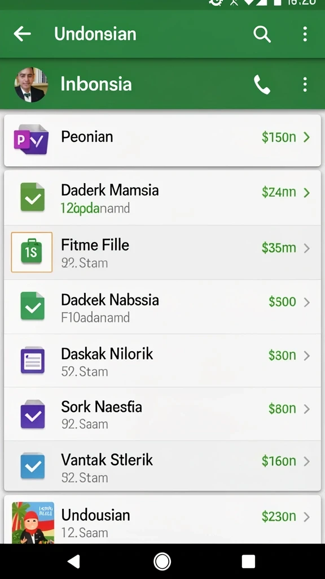
Task: Open Inbonsia profile picture
Action: (31, 85)
